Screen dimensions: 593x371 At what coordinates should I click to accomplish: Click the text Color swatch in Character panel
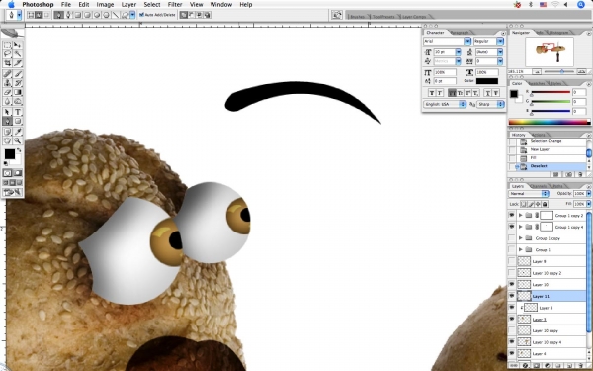pyautogui.click(x=486, y=81)
